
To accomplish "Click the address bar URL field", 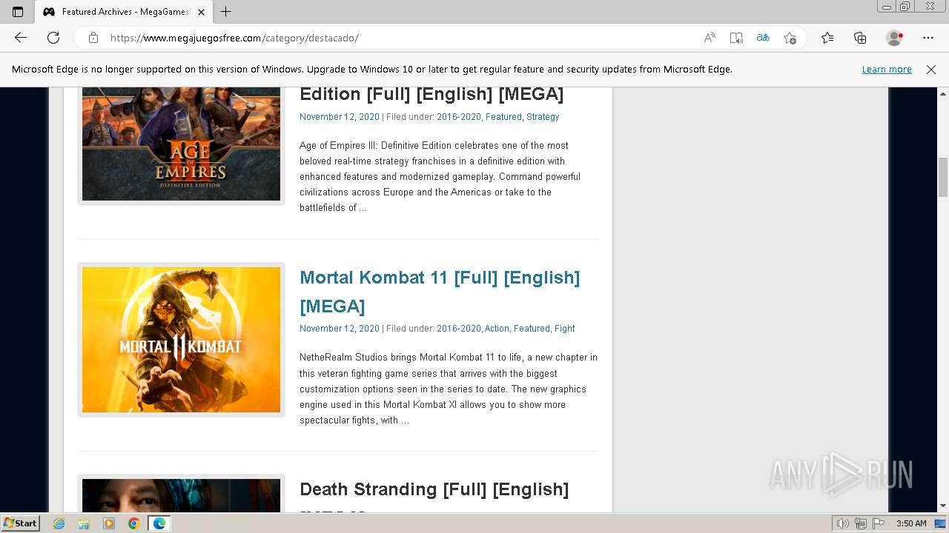I will (x=400, y=38).
